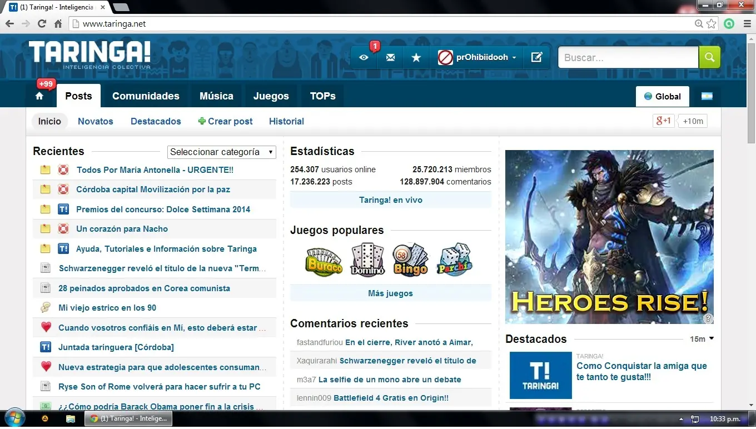Select the Argentina flag icon

click(707, 96)
